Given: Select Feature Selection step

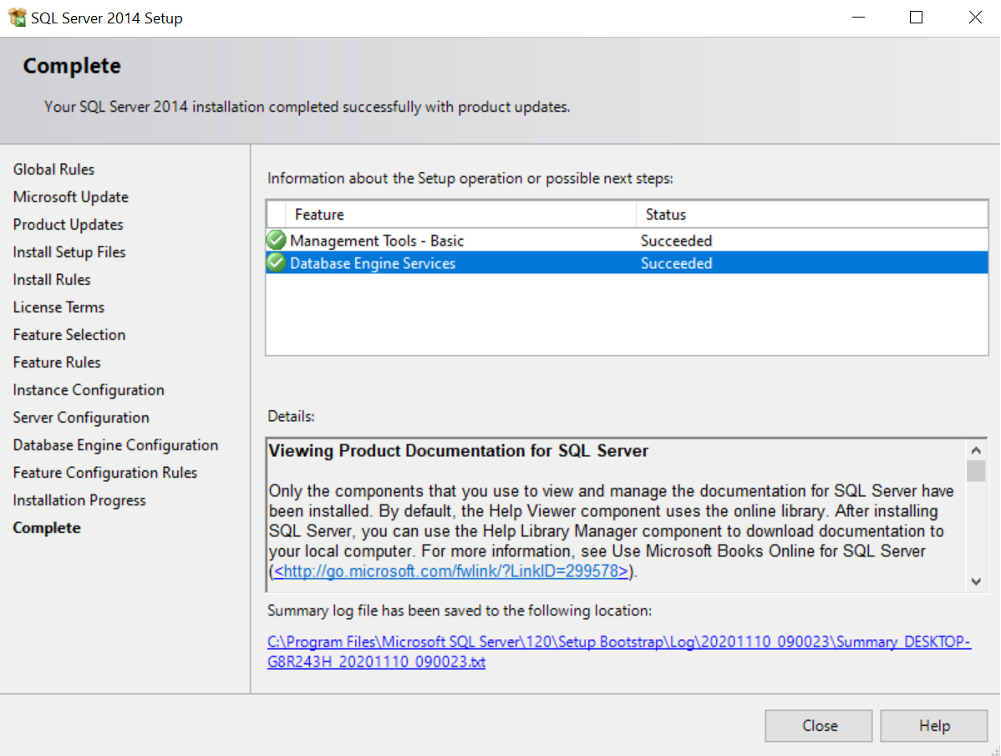Looking at the screenshot, I should pos(69,334).
